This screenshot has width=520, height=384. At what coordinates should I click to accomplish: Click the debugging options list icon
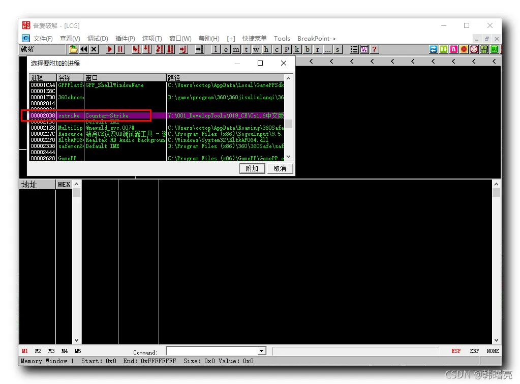coord(354,49)
